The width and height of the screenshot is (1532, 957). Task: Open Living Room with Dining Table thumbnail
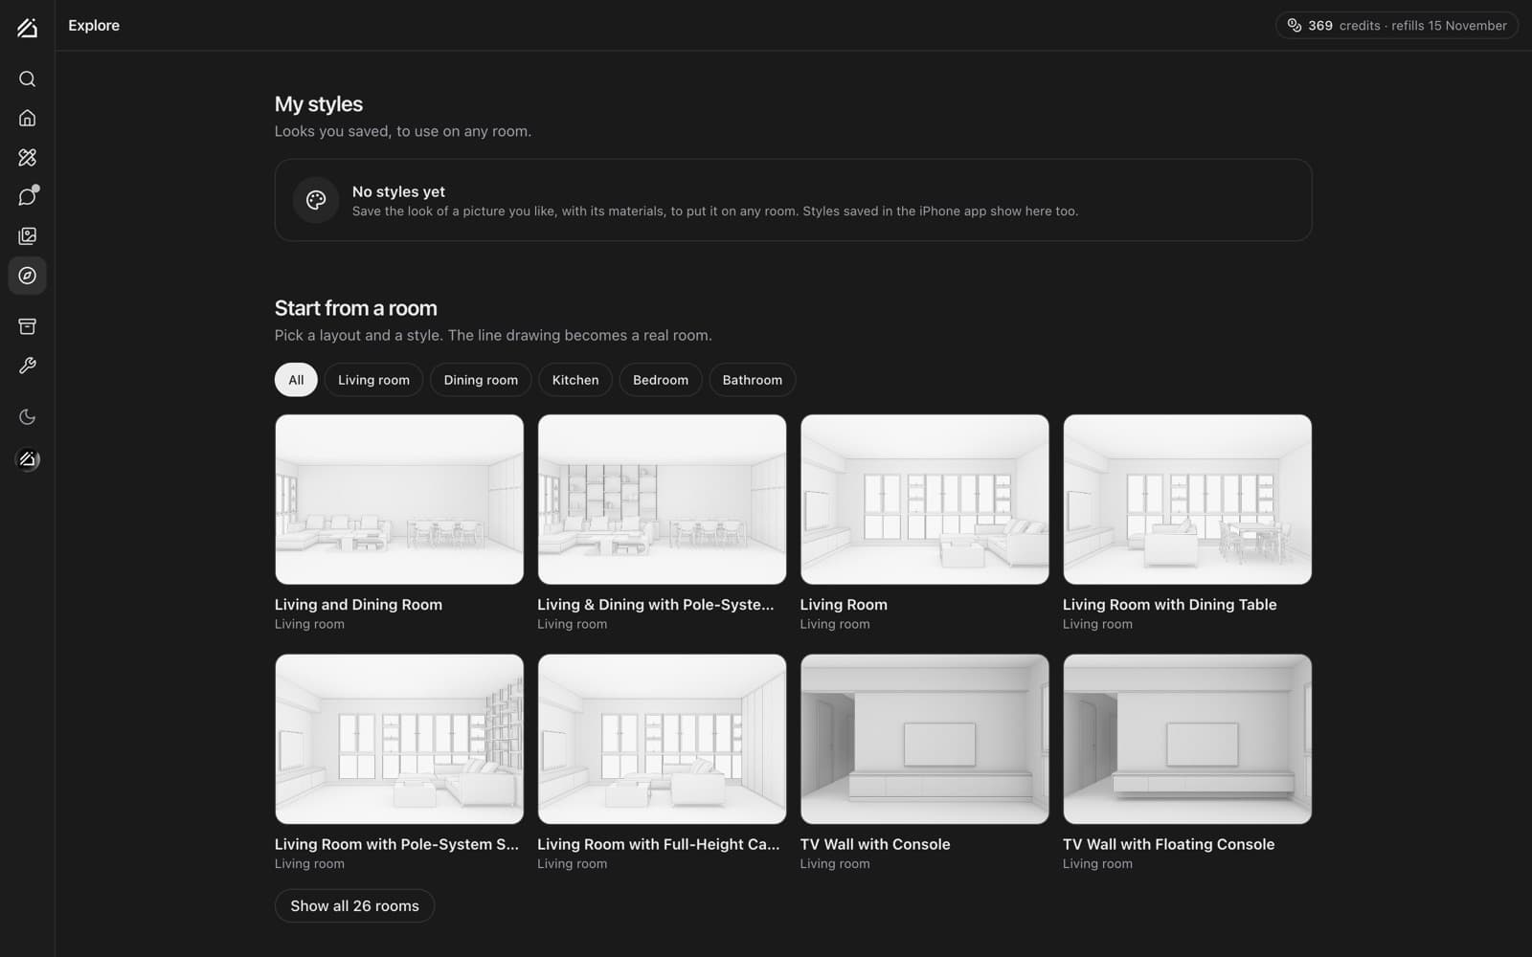1187,500
